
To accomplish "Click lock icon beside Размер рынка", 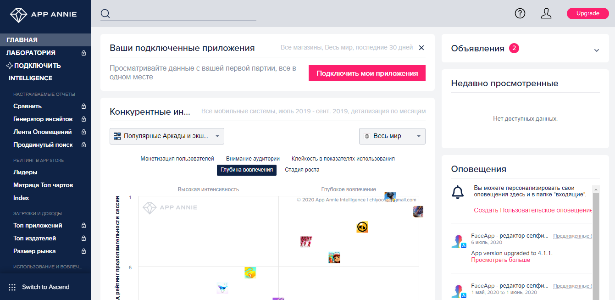I will (x=83, y=251).
